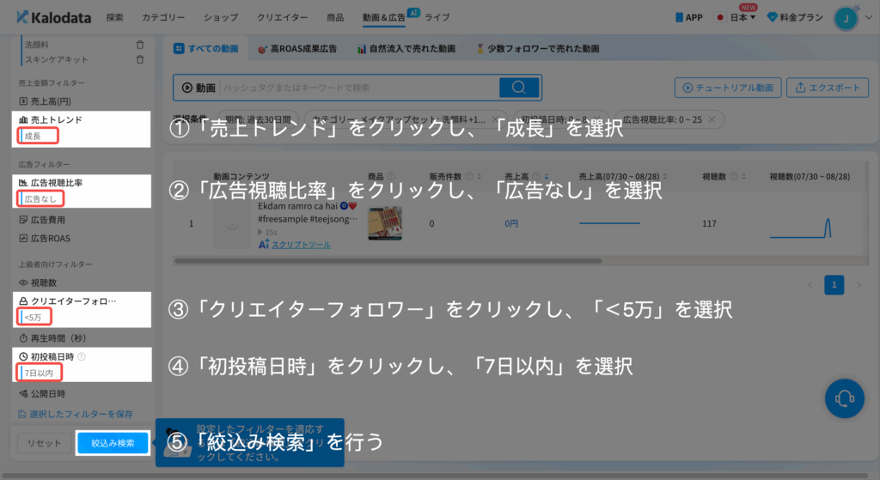880x480 pixels.
Task: Delete the 洗顔料 category filter
Action: pos(140,45)
